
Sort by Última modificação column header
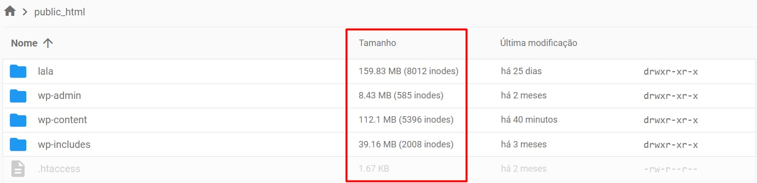(x=538, y=43)
